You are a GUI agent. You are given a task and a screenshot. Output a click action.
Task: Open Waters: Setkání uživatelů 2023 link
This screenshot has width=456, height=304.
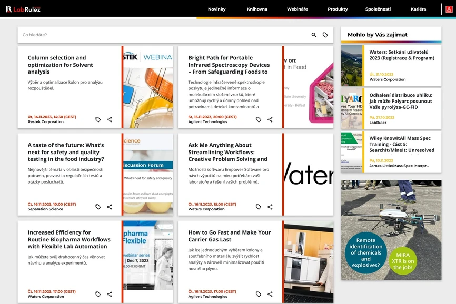coord(401,55)
